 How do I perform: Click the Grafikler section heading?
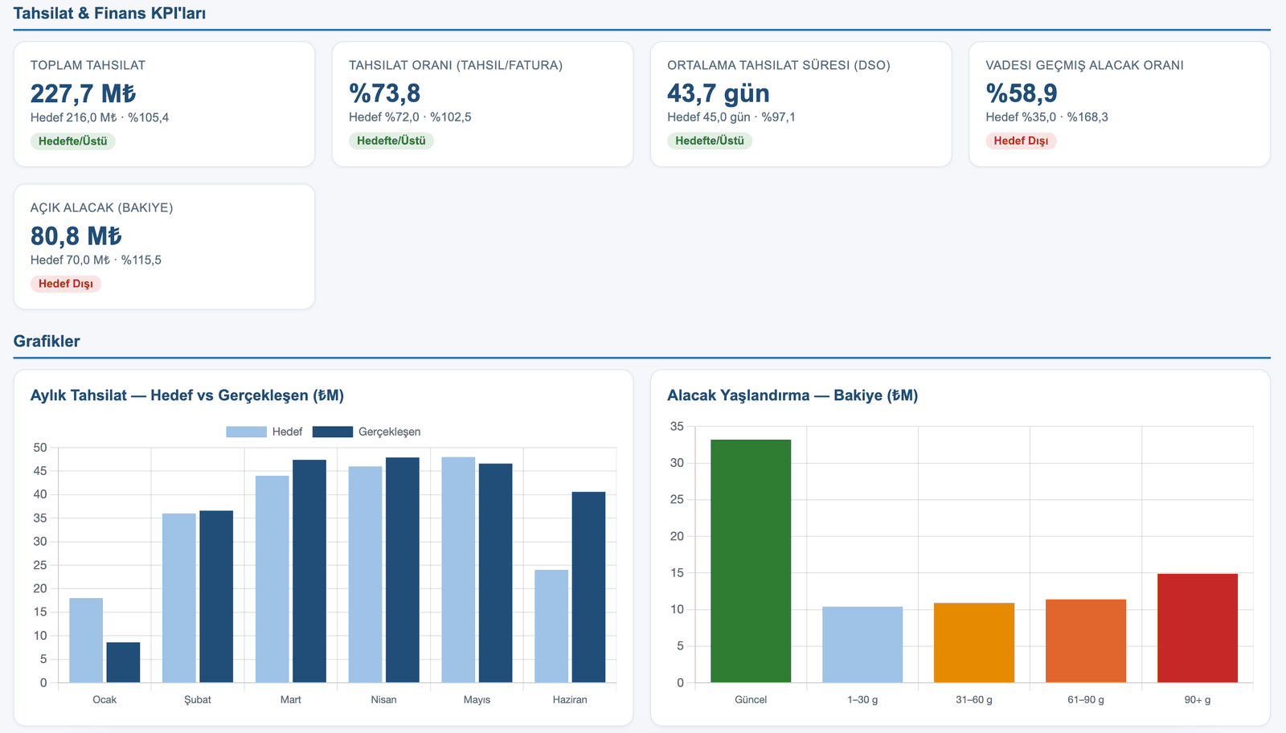click(47, 341)
